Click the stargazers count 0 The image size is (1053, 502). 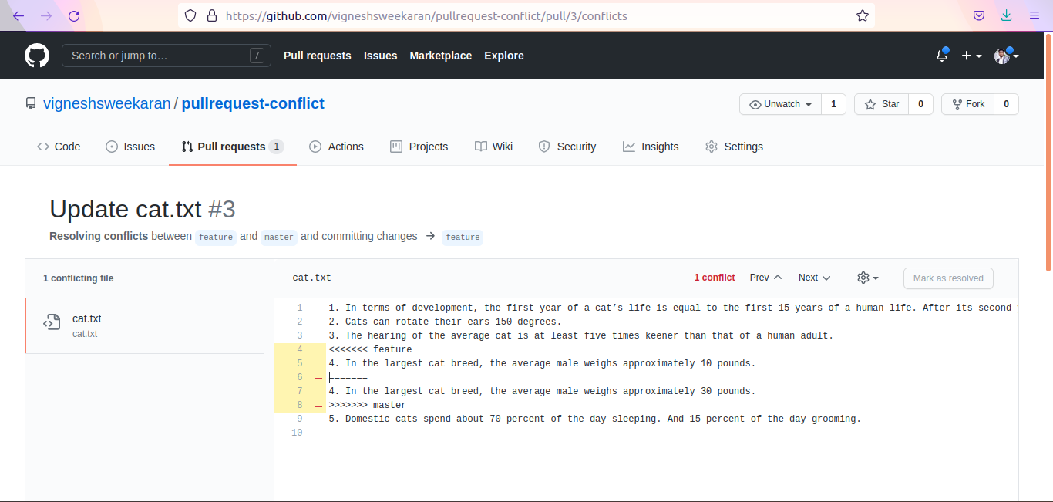click(920, 104)
